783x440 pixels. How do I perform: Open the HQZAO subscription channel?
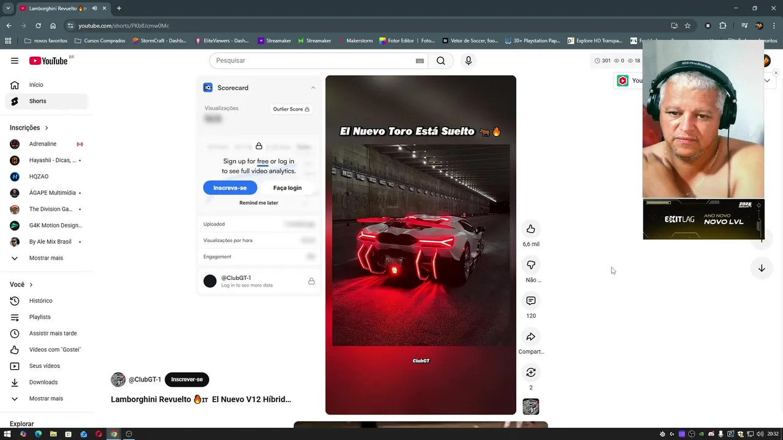46,177
